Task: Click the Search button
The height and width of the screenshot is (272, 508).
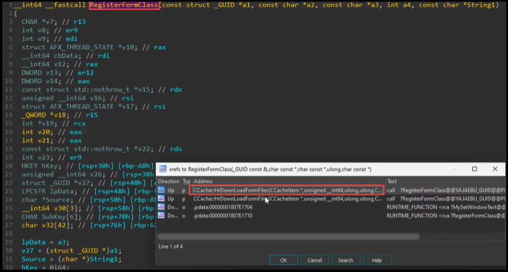Action: click(x=346, y=260)
